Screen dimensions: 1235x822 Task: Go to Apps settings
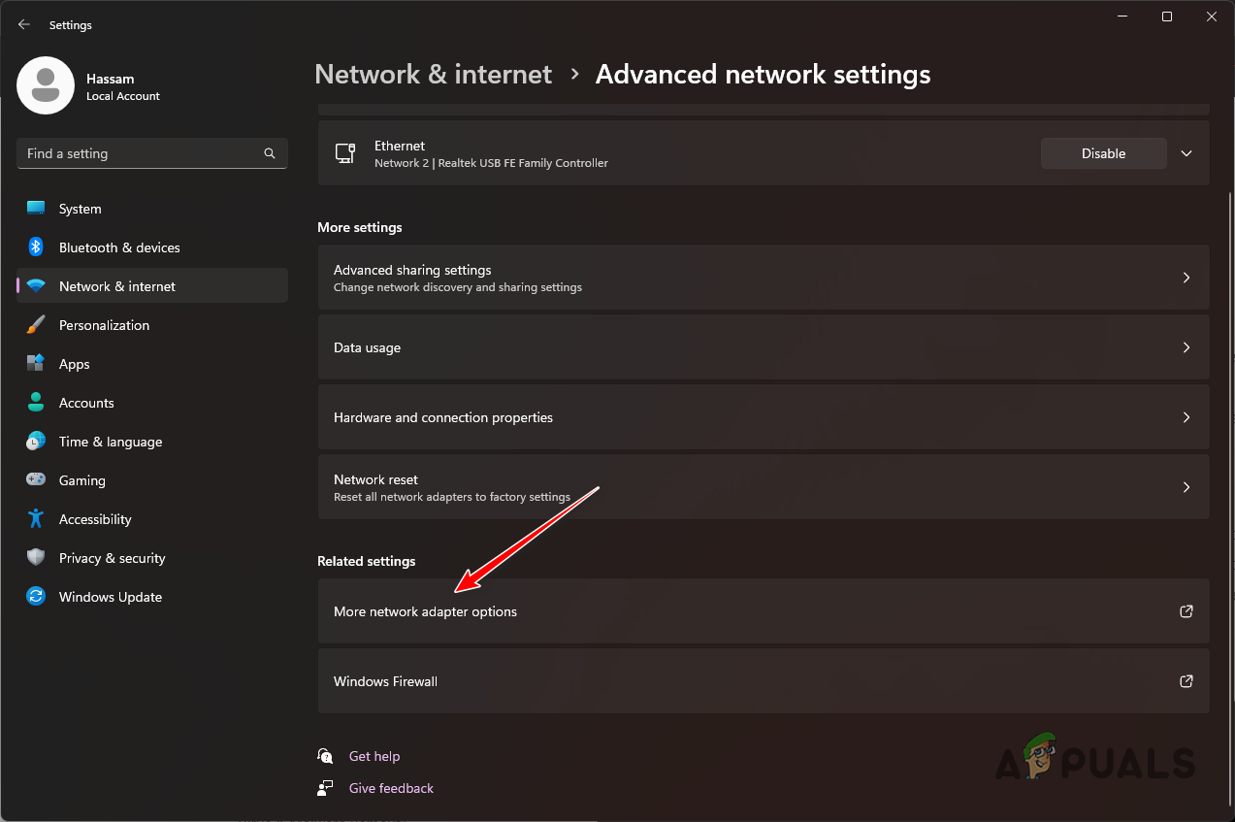pyautogui.click(x=76, y=363)
